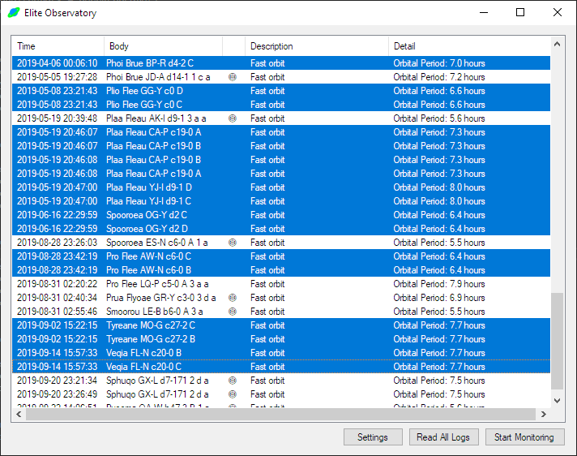Select row Plio Flee GG-Y c0 D

[281, 91]
